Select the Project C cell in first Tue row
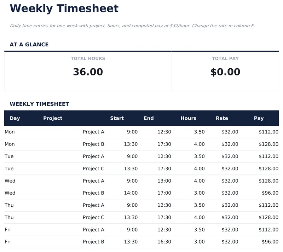This screenshot has height=252, width=283. (x=93, y=168)
